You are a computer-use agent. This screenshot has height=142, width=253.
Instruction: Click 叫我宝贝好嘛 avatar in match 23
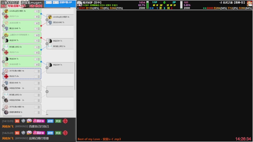click(x=6, y=88)
